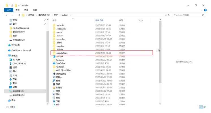The height and width of the screenshot is (113, 211).
Task: Select the 保存的游戏 folder icon
Action: (54, 74)
